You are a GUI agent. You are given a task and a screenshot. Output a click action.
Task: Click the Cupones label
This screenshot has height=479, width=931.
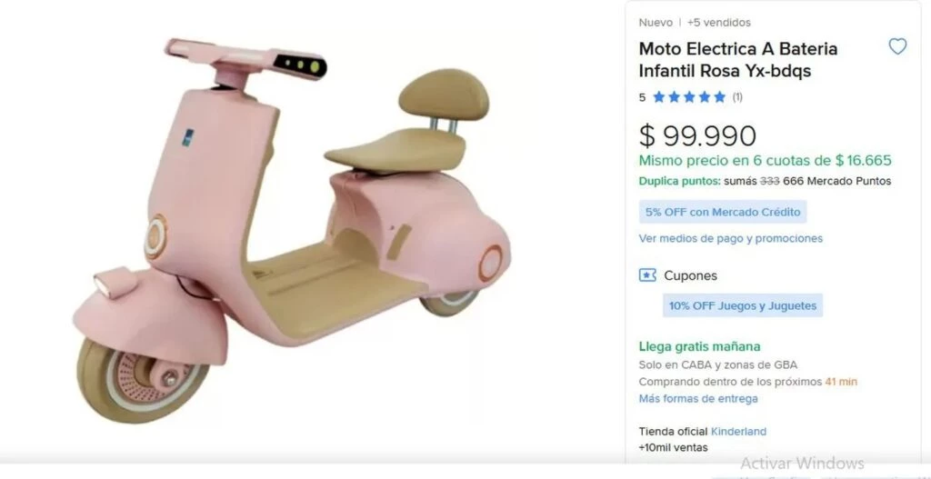pyautogui.click(x=690, y=275)
